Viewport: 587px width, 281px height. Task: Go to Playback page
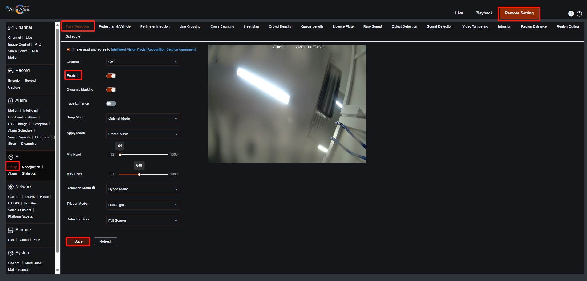click(484, 13)
